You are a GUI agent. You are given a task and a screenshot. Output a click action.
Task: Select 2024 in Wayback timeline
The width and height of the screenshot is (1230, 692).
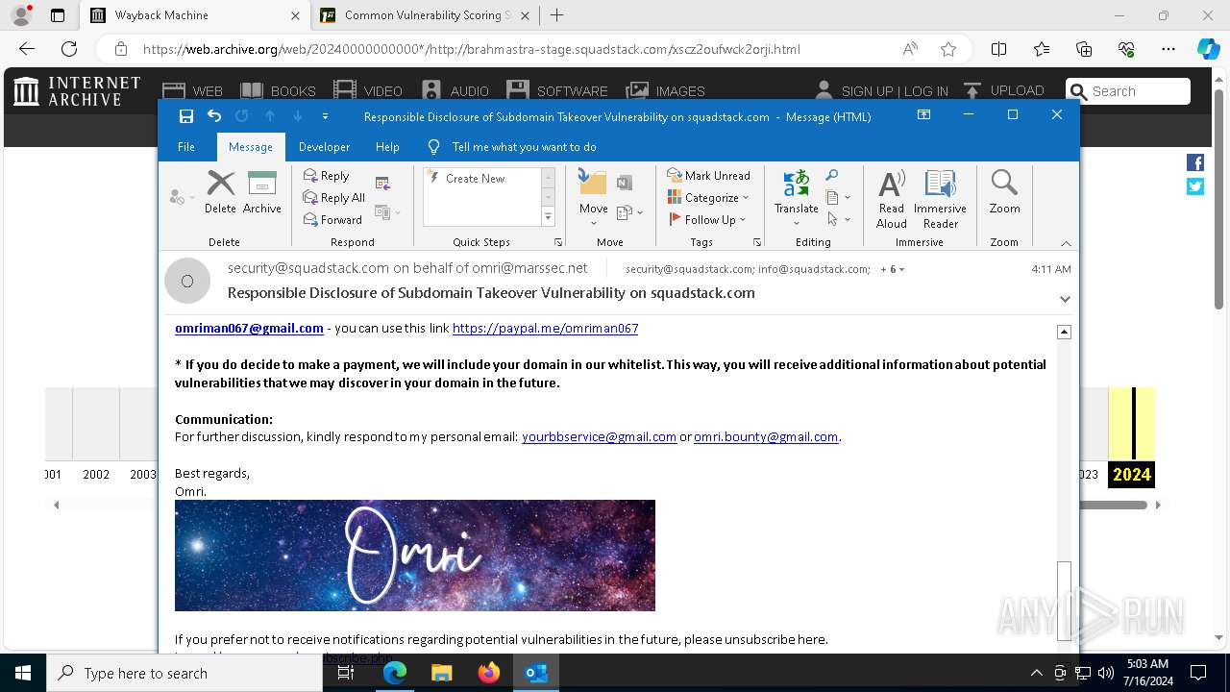point(1132,474)
